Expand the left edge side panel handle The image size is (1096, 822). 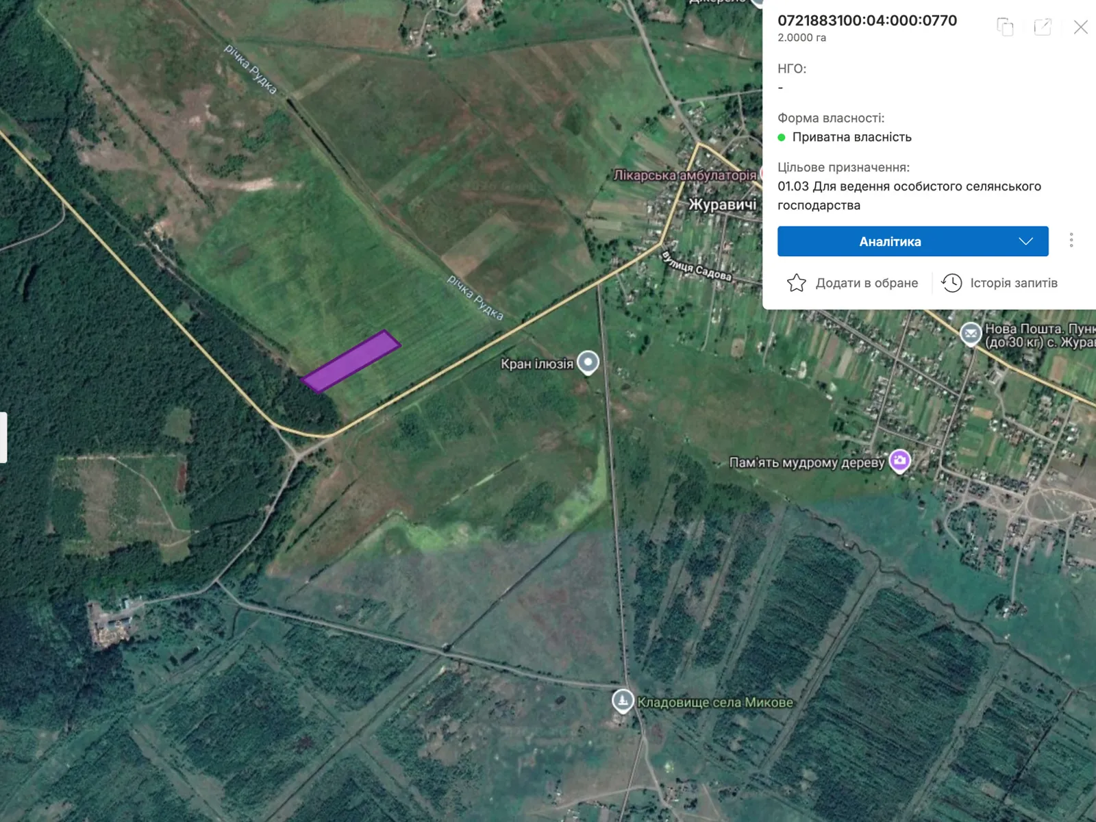(x=3, y=437)
